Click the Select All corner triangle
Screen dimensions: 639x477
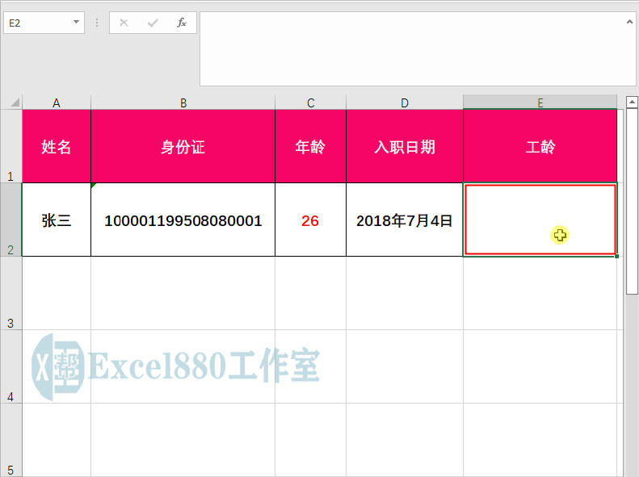pos(15,103)
